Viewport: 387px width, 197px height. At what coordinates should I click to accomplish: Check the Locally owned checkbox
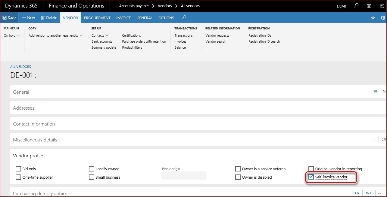[x=92, y=169]
